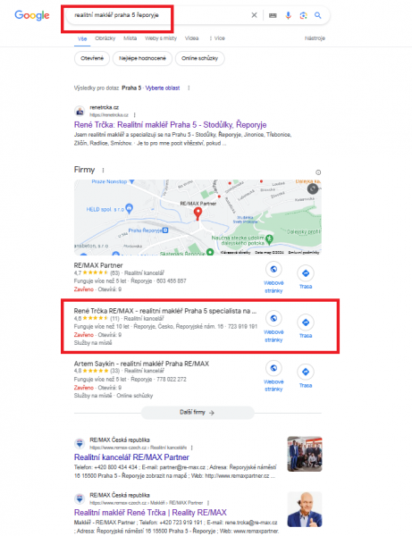The height and width of the screenshot is (536, 412).
Task: Switch to the Videa tab
Action: click(x=192, y=38)
